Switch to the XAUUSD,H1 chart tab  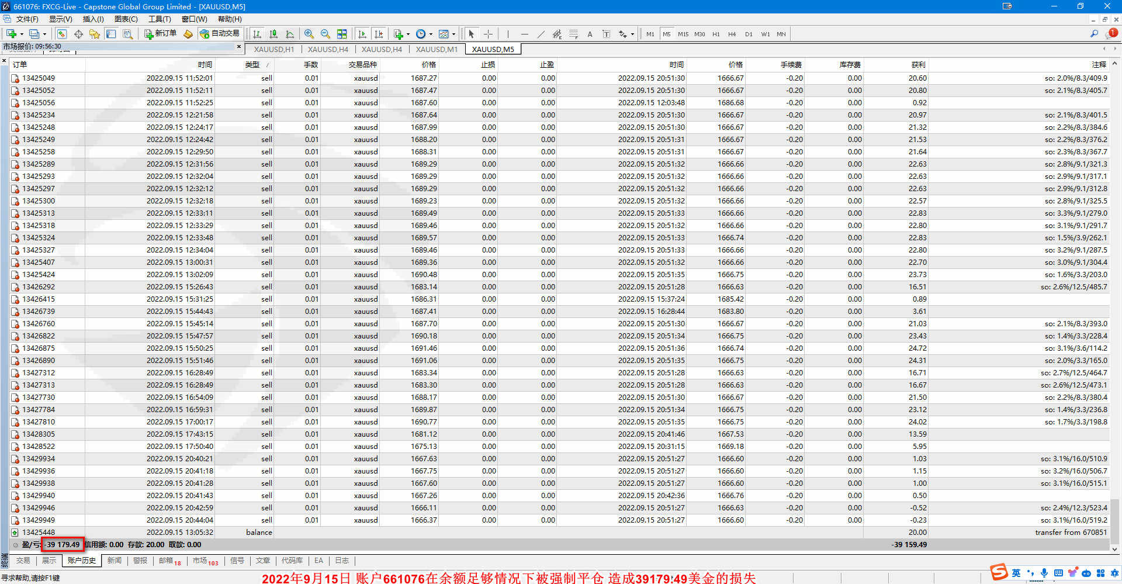[274, 49]
